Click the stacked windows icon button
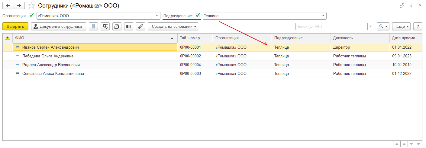Image resolution: width=426 pixels, height=148 pixels. 117,27
